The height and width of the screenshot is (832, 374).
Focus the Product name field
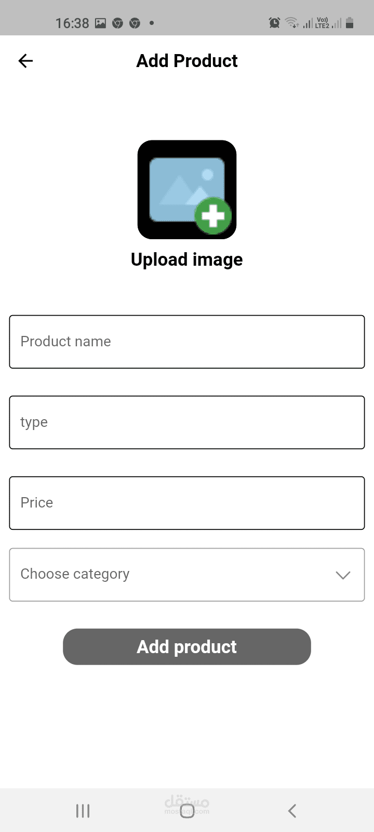click(x=187, y=342)
